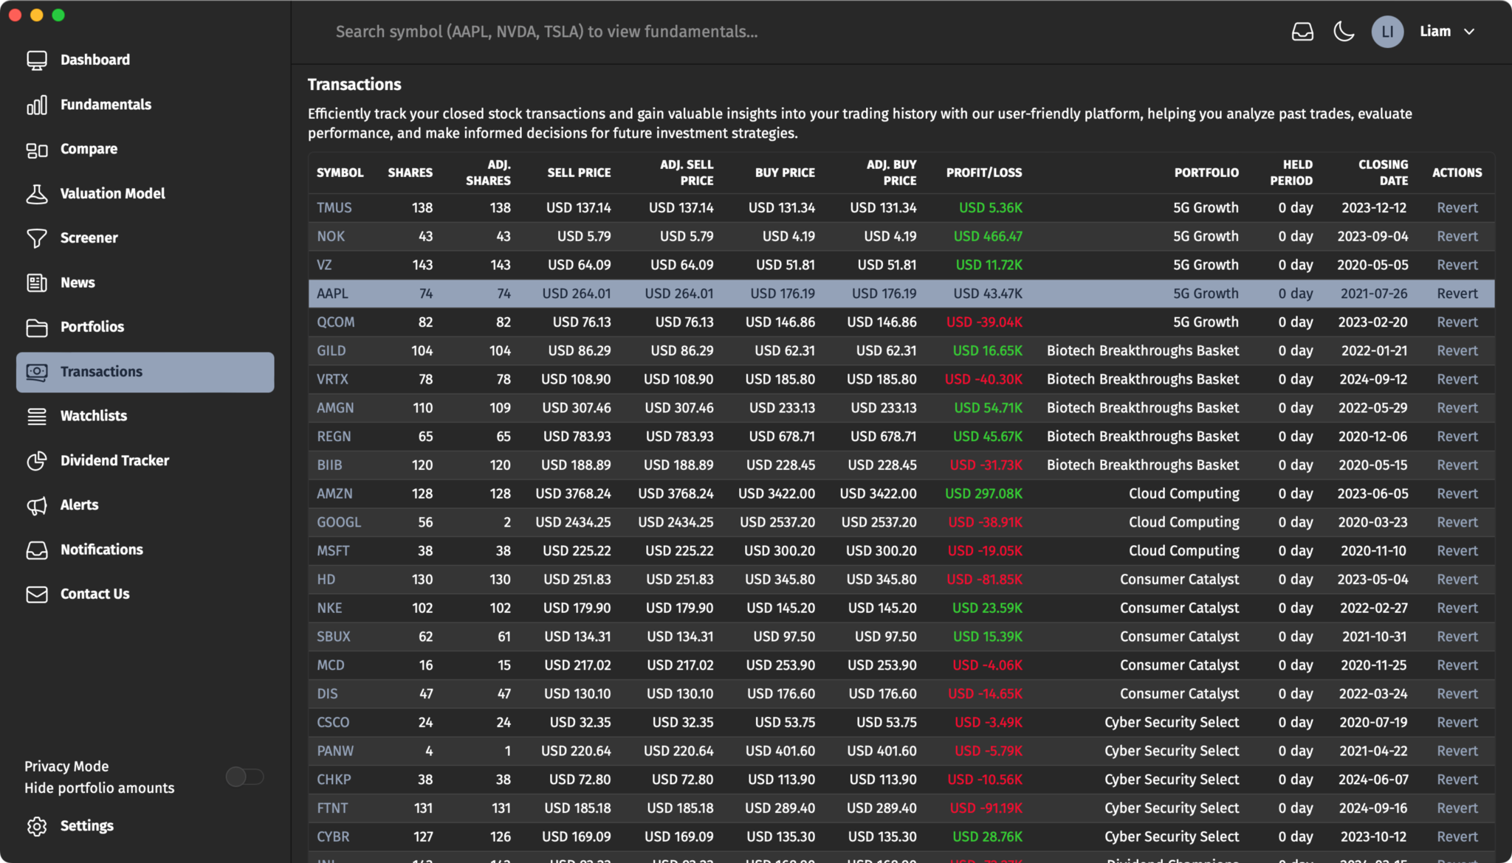Click the PROFIT/LOSS column header
This screenshot has width=1512, height=863.
[x=984, y=173]
